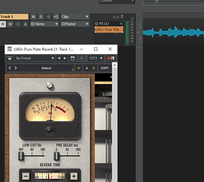Click the freeze snowflake icon
Viewport: 204px width, 182px height.
pyautogui.click(x=18, y=24)
